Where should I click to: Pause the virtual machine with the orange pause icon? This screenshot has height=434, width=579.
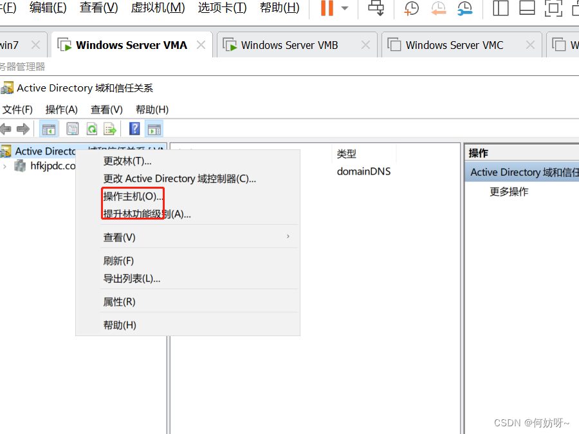pos(327,8)
